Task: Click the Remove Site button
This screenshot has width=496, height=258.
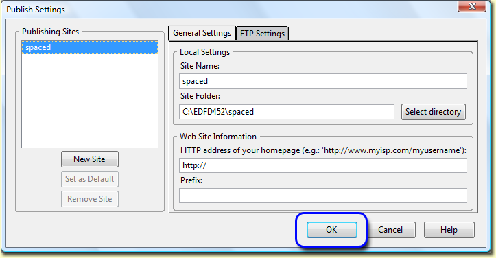Action: click(89, 199)
